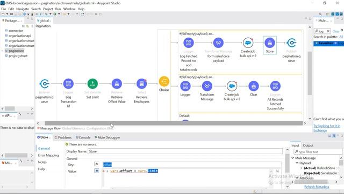Clear the palette search with X button
Image resolution: width=344 pixels, height=194 pixels.
point(328,31)
